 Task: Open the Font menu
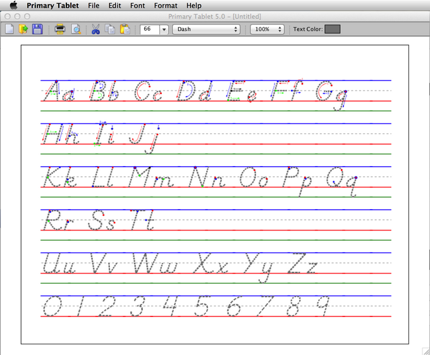(138, 5)
